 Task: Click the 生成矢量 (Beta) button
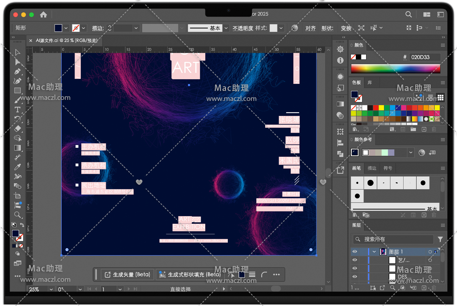(128, 275)
